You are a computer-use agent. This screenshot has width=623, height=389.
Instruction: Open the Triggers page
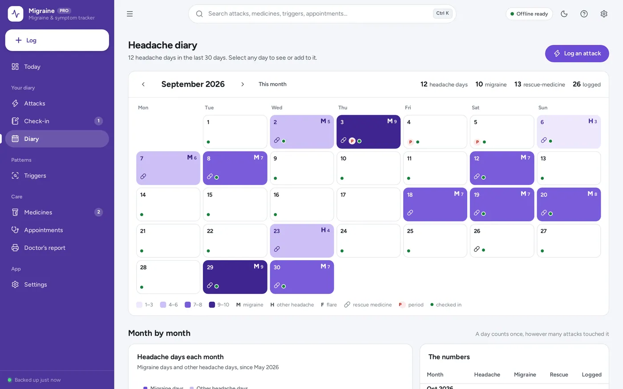(x=57, y=176)
